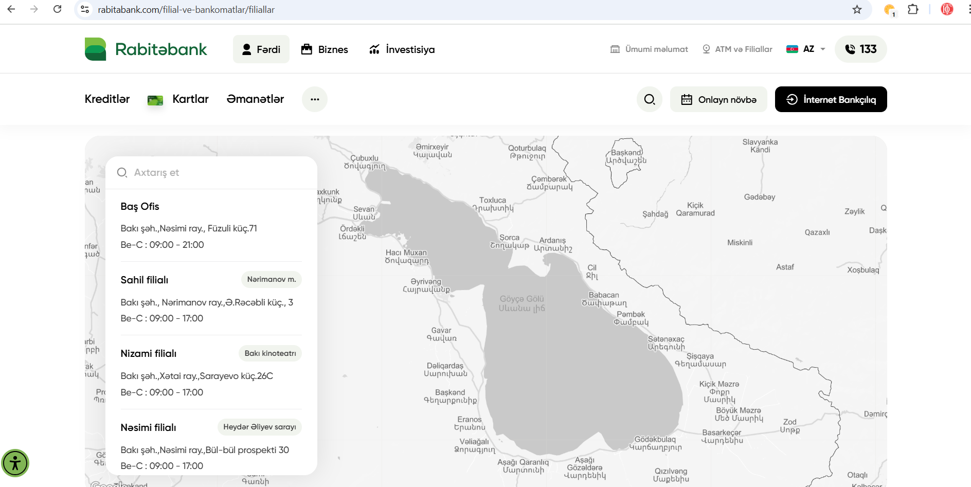Focus the Axtarış et search field
Image resolution: width=971 pixels, height=487 pixels.
[216, 173]
